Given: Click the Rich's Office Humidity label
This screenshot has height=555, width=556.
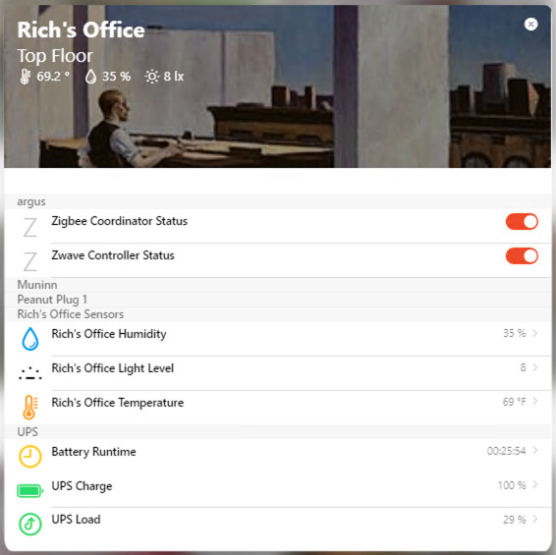Looking at the screenshot, I should (x=109, y=334).
